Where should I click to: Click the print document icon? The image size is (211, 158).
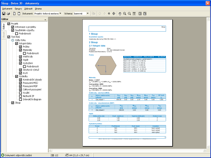click(x=8, y=14)
